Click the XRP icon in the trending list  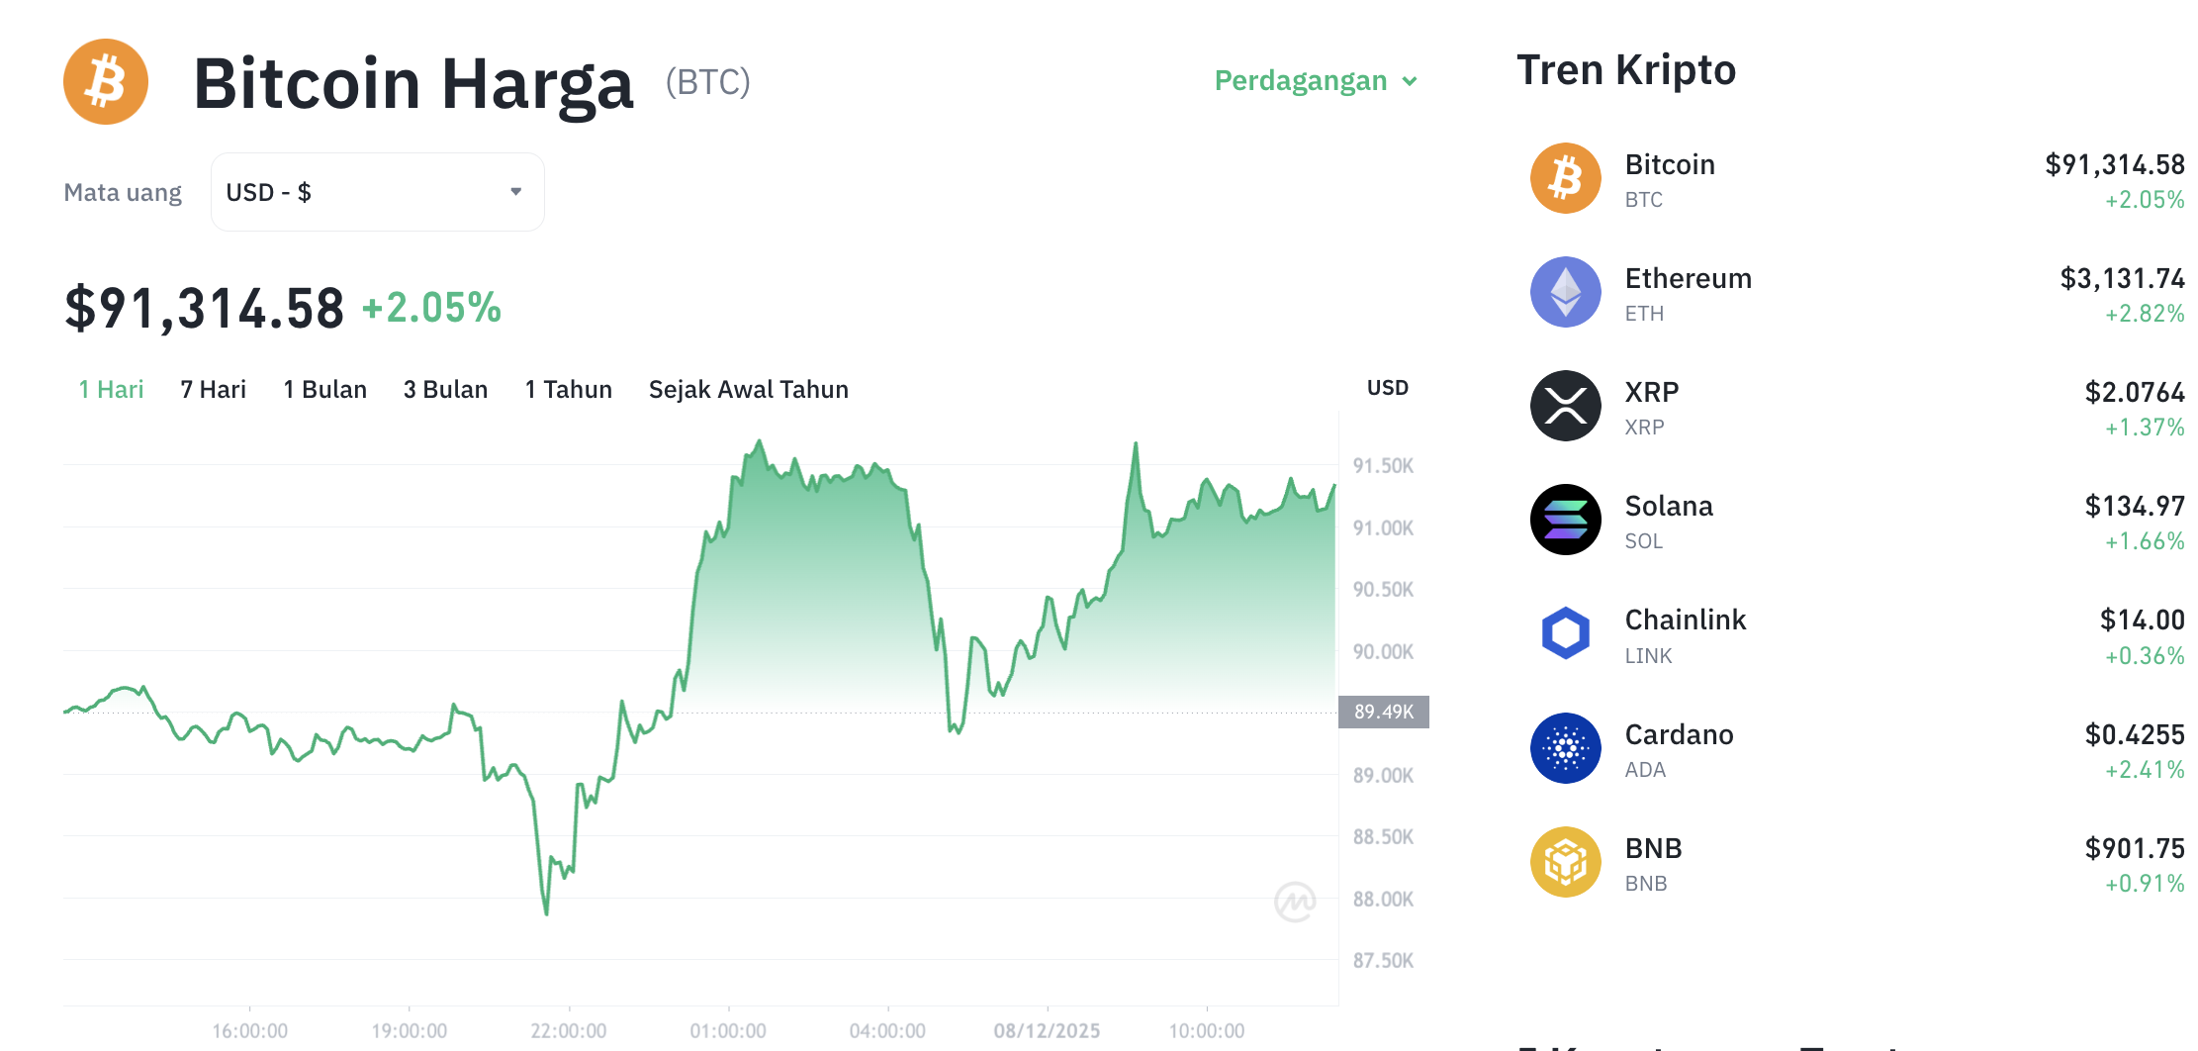click(1565, 406)
